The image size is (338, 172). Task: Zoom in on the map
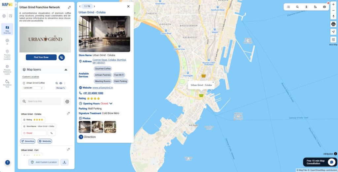333,5
